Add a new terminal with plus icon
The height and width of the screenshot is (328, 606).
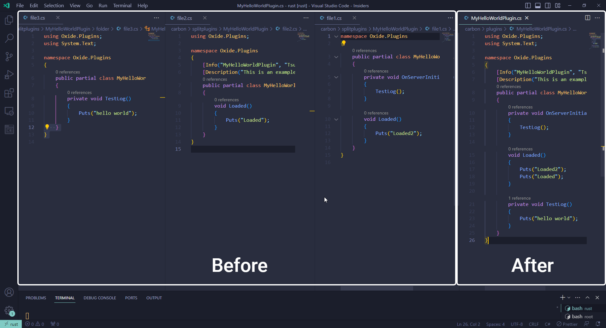562,297
